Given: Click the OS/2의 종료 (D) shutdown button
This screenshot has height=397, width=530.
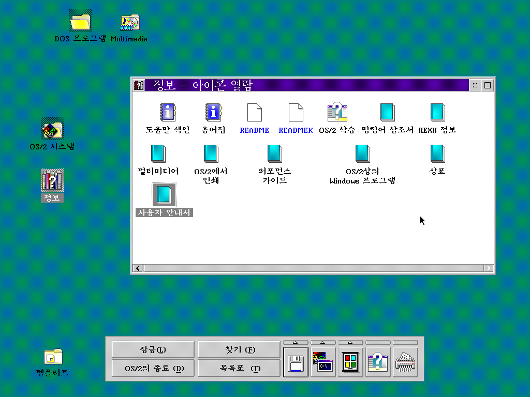Looking at the screenshot, I should tap(153, 368).
